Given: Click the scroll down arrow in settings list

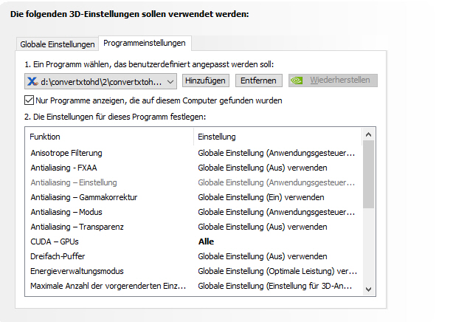Looking at the screenshot, I should point(368,290).
